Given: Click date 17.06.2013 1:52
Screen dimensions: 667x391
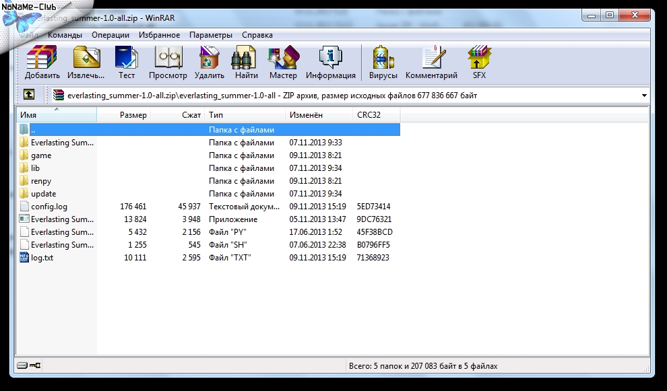Looking at the screenshot, I should pos(315,232).
